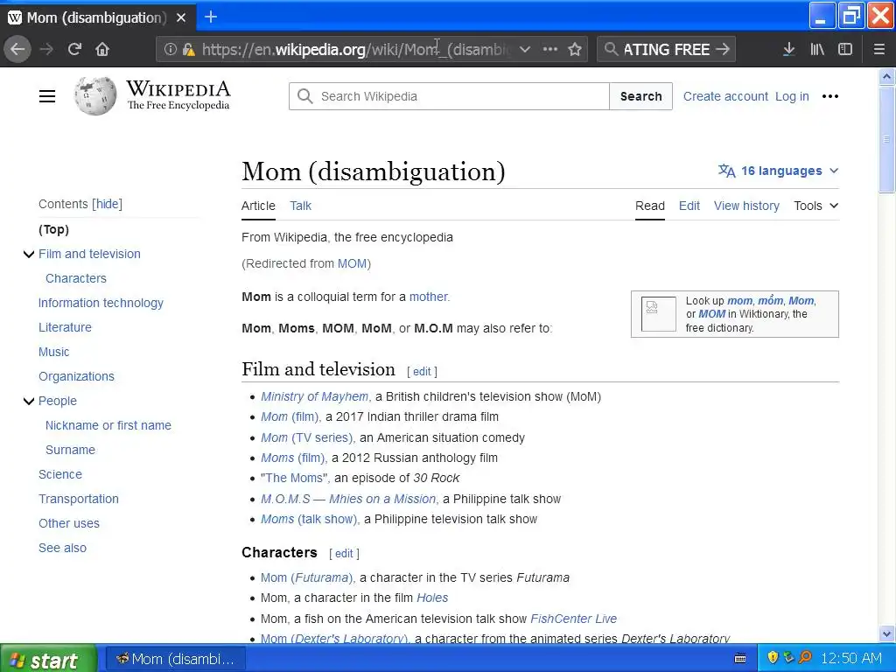Collapse the Film and television contents section
Image resolution: width=896 pixels, height=672 pixels.
point(29,255)
